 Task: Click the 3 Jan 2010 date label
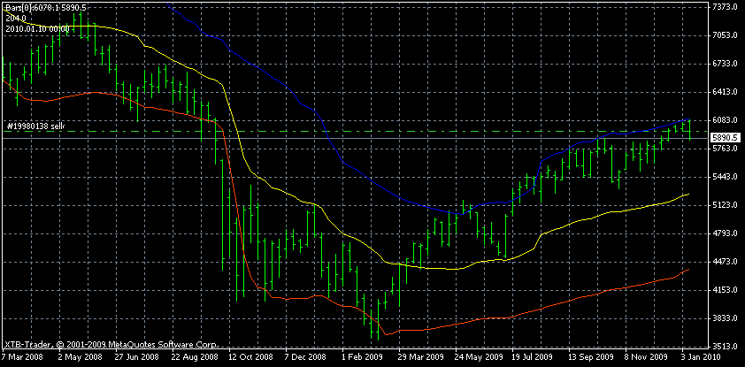coord(702,356)
